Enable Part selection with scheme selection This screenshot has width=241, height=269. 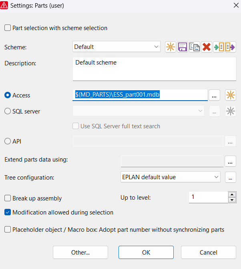(8, 28)
